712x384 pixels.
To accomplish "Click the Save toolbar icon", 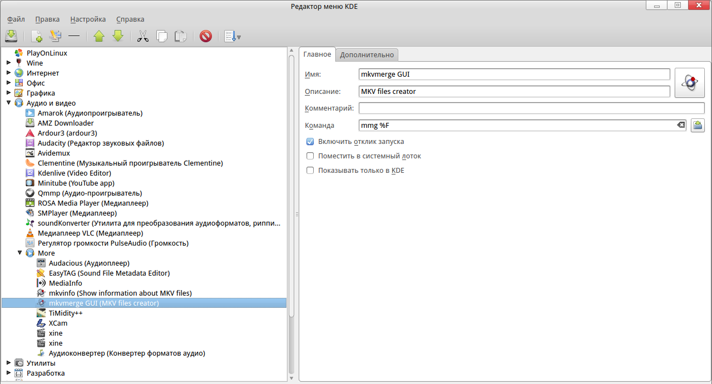I will [x=11, y=36].
